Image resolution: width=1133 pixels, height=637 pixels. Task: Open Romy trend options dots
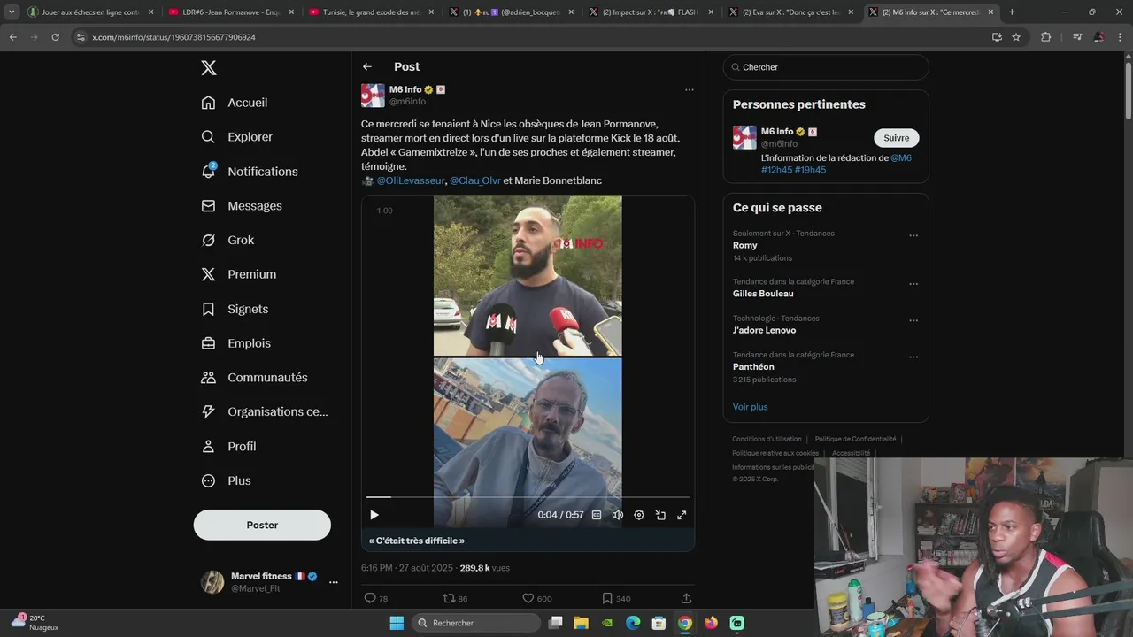pyautogui.click(x=913, y=236)
